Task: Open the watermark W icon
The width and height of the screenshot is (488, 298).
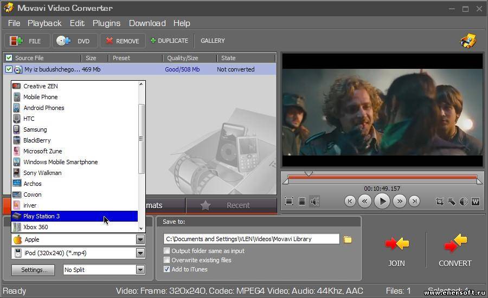Action: point(476,202)
